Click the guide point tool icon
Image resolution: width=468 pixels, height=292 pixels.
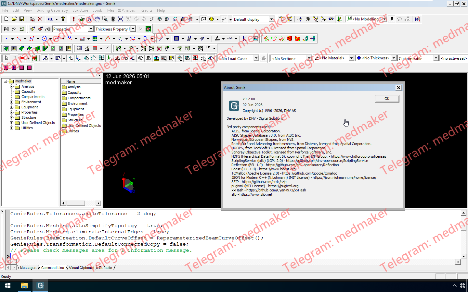coord(6,39)
